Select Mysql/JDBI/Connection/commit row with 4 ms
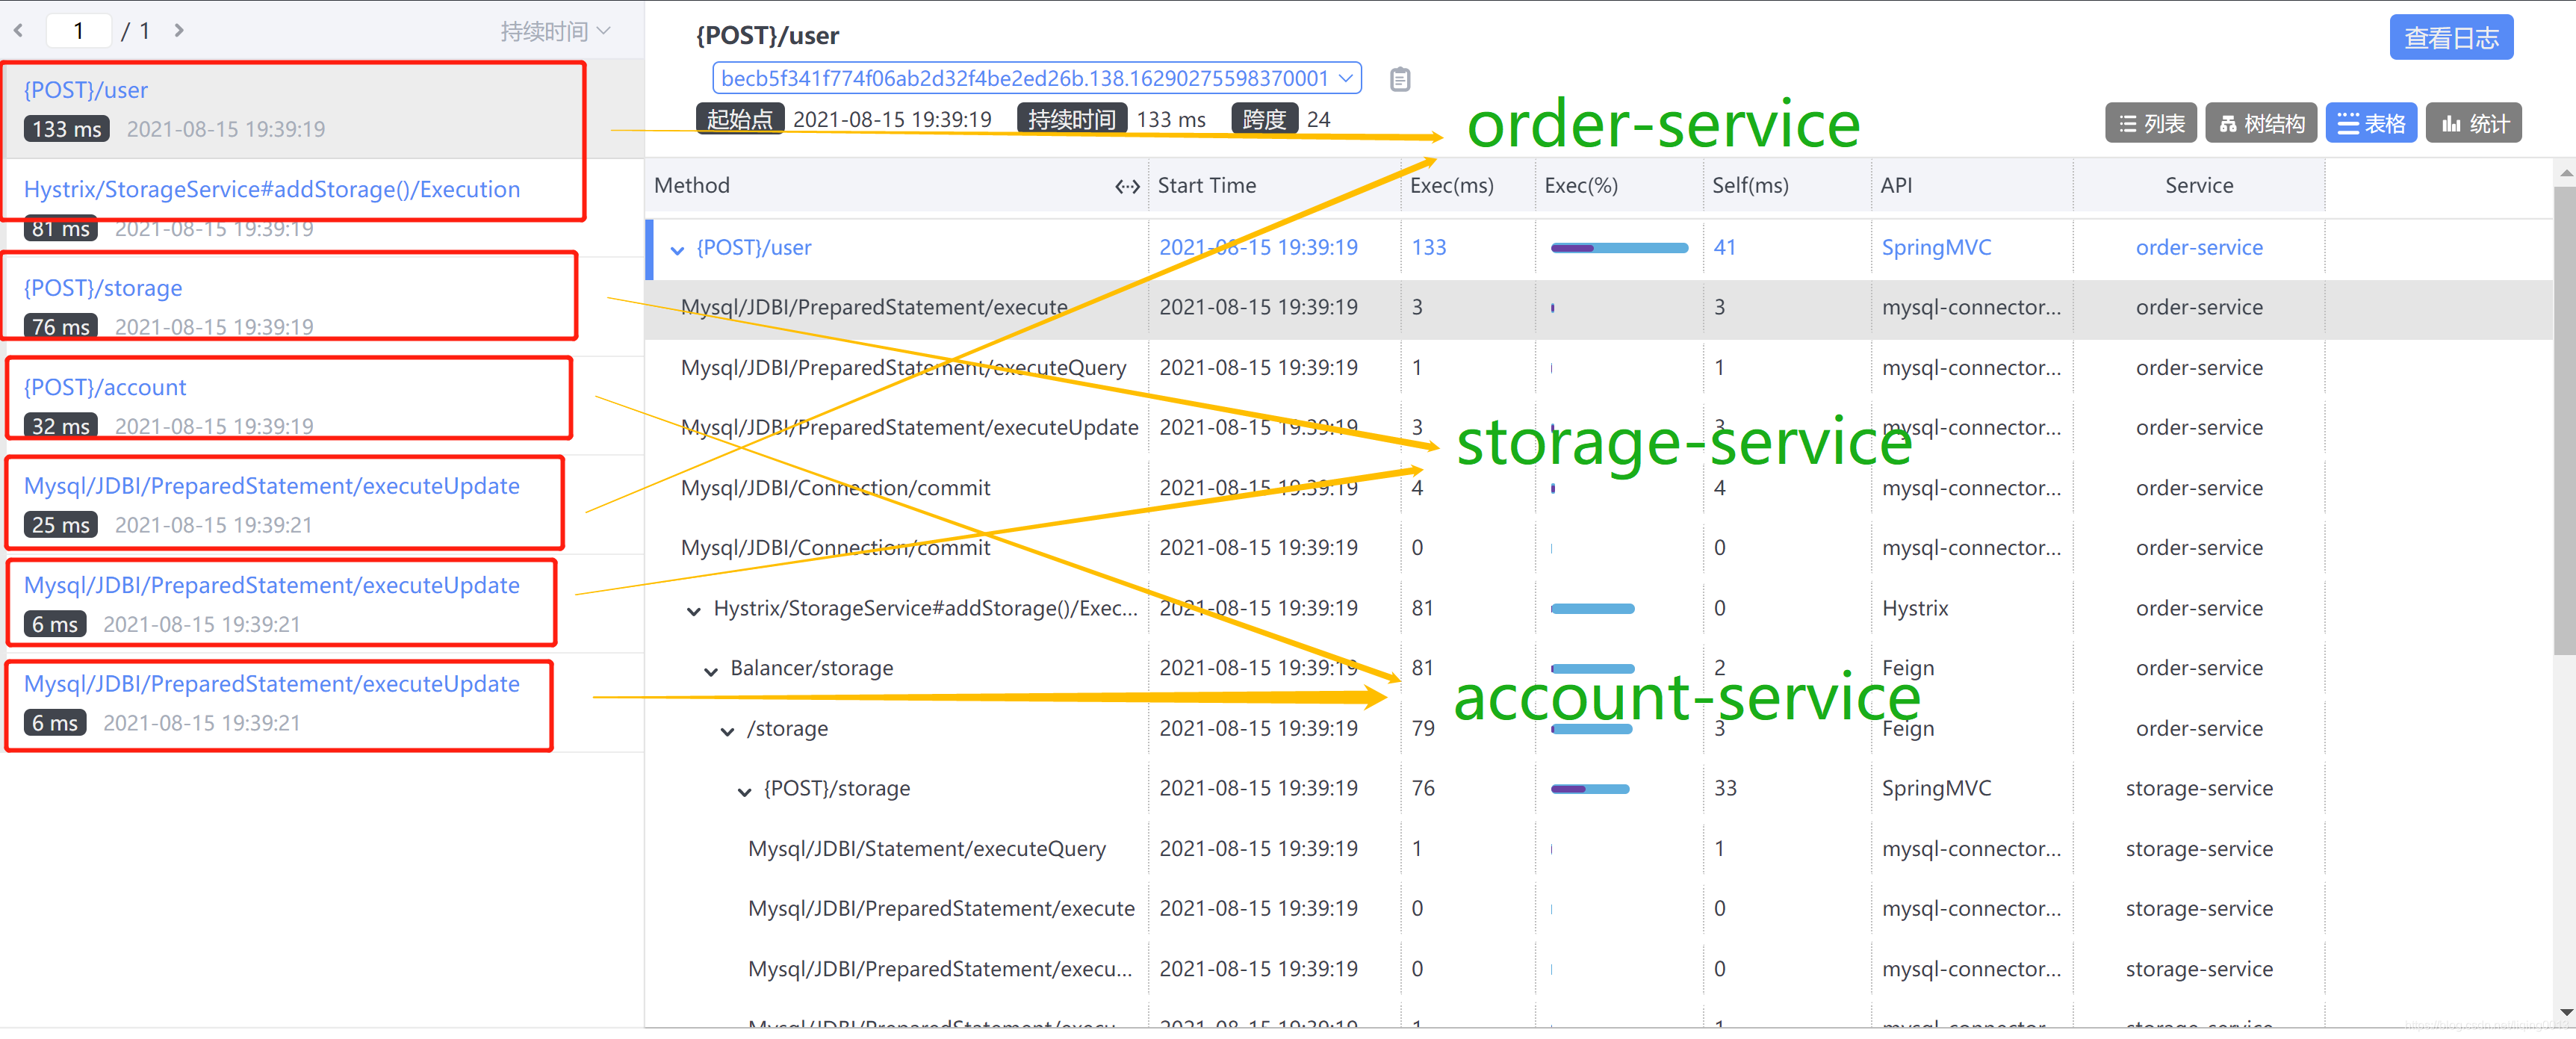Image resolution: width=2576 pixels, height=1039 pixels. (1598, 488)
